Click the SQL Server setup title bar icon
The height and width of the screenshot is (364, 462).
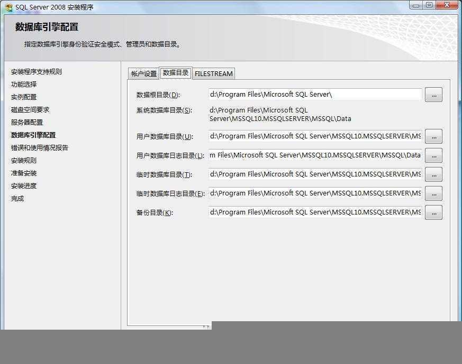click(x=9, y=7)
